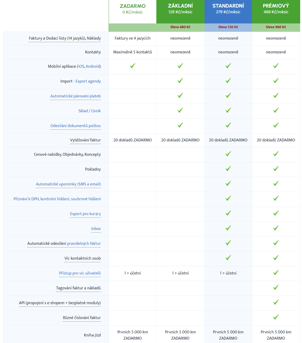302x343 pixels.
Task: Click the ZÁKLADNÍ checkmark for Odesílání dokumentů poštou
Action: pyautogui.click(x=180, y=125)
